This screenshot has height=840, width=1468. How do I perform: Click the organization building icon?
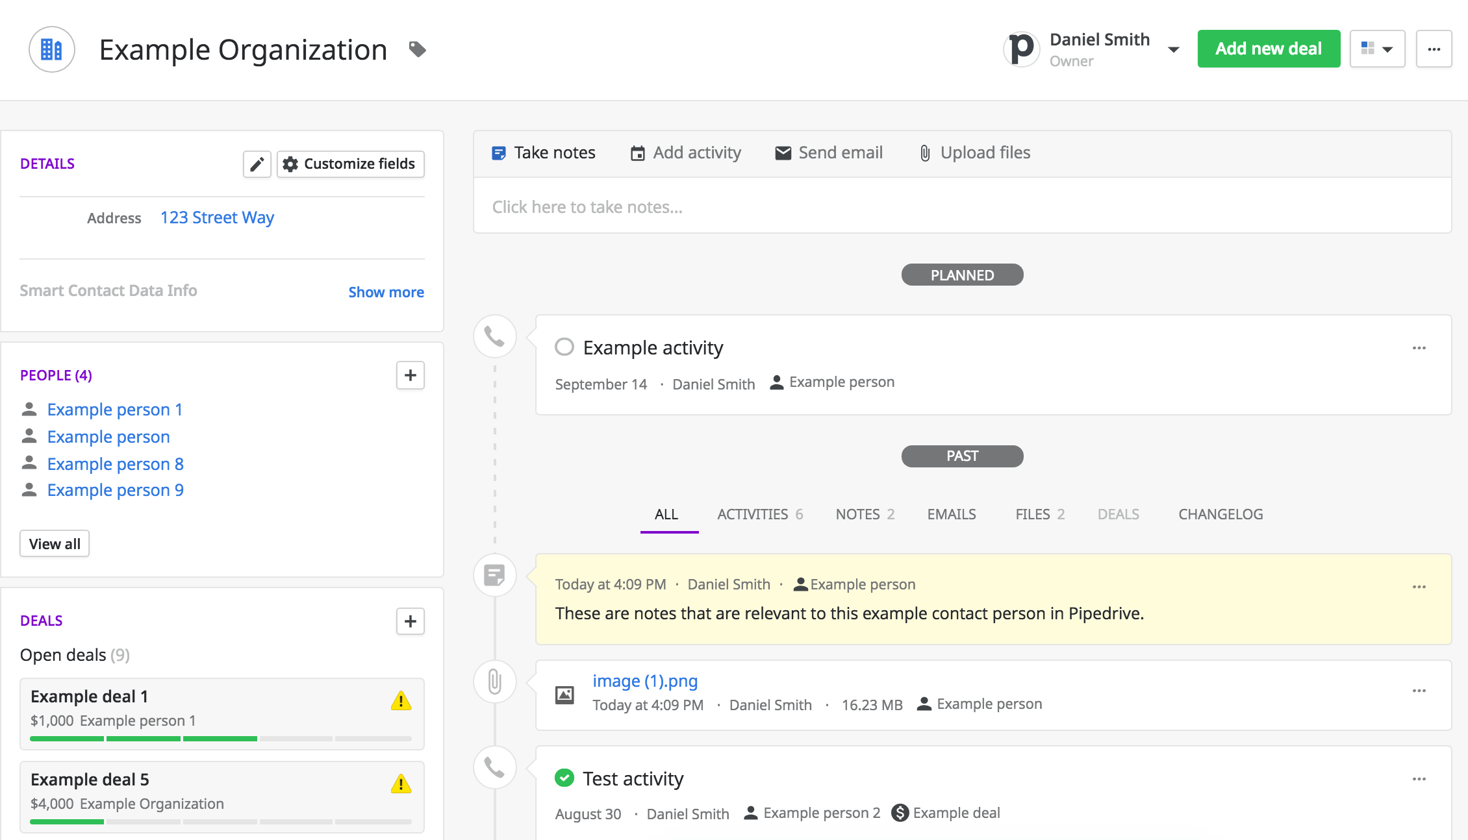52,49
